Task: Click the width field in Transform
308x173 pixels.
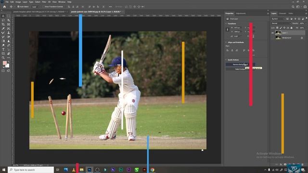Action: (237, 28)
